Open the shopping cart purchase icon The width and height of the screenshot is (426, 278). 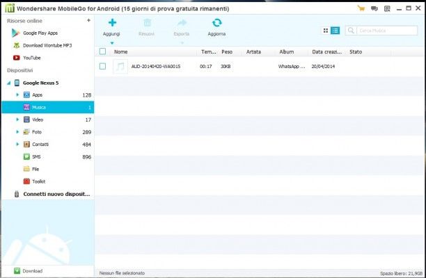361,8
